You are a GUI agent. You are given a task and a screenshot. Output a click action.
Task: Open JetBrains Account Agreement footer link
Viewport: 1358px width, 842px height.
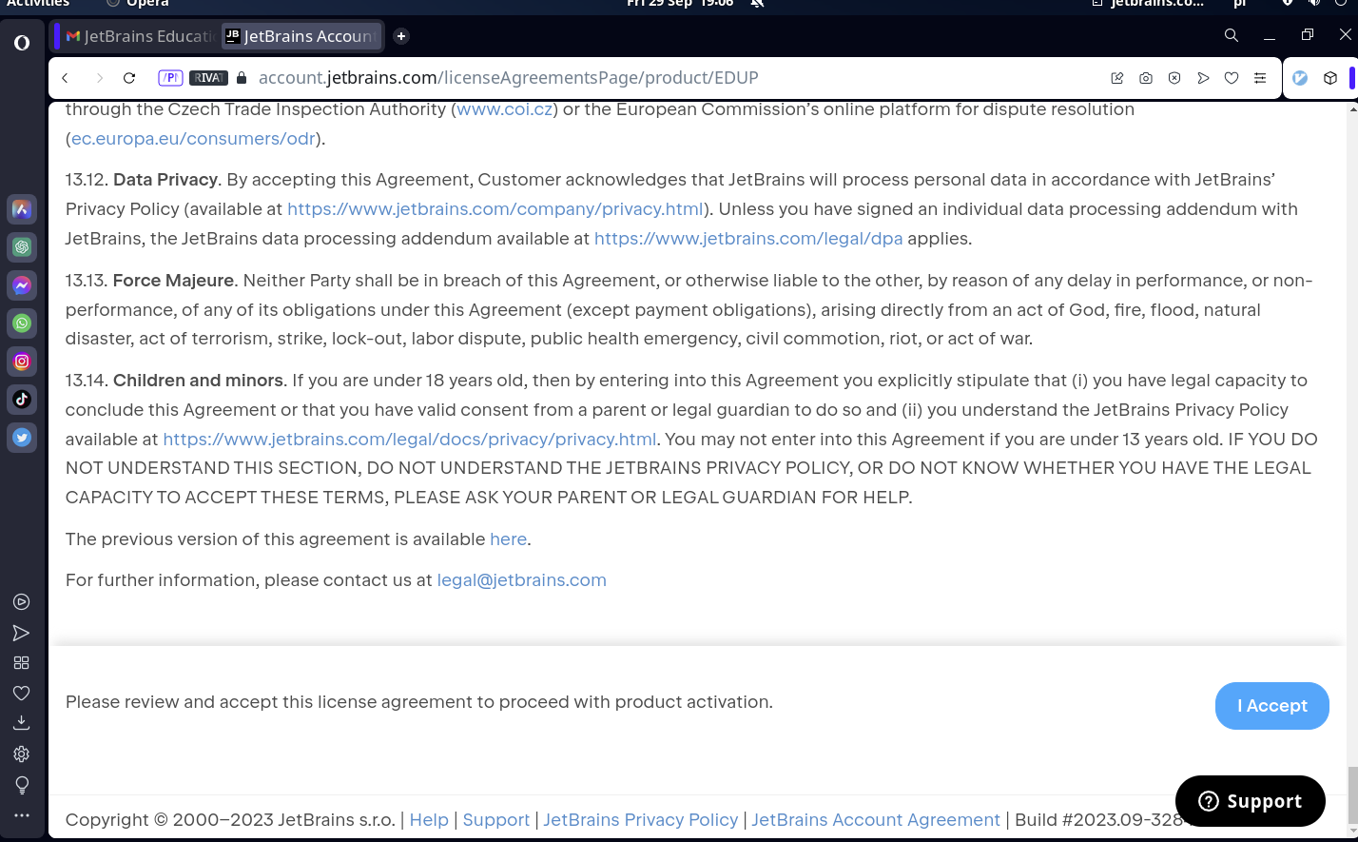pos(876,820)
